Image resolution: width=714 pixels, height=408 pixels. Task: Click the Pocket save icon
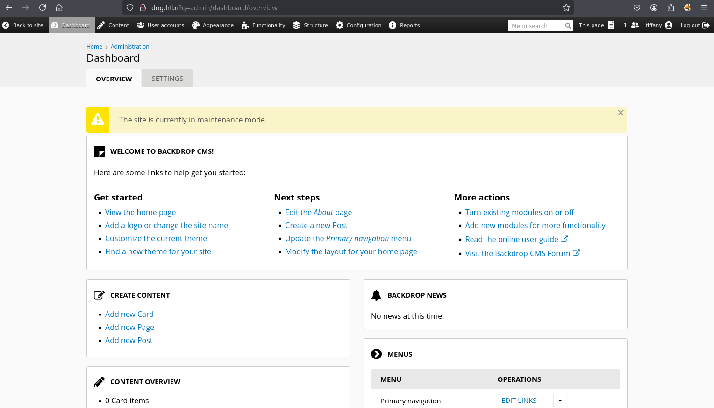pos(637,7)
